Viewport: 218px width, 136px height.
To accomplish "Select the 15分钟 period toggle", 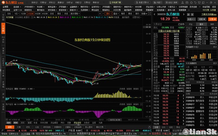I will coord(30,13).
